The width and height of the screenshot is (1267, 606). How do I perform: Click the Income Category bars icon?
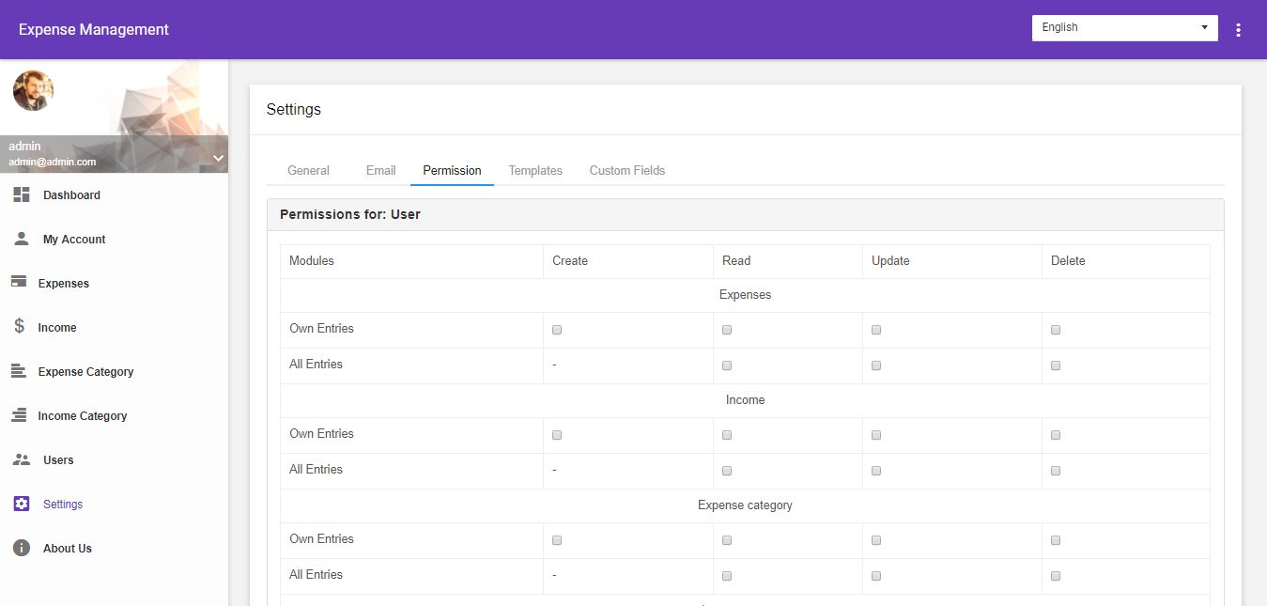pos(18,415)
